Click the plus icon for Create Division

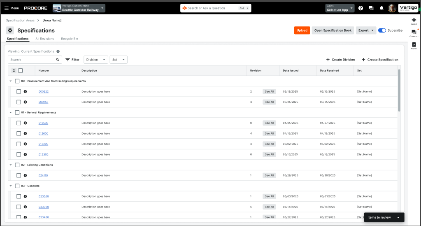[x=328, y=60]
